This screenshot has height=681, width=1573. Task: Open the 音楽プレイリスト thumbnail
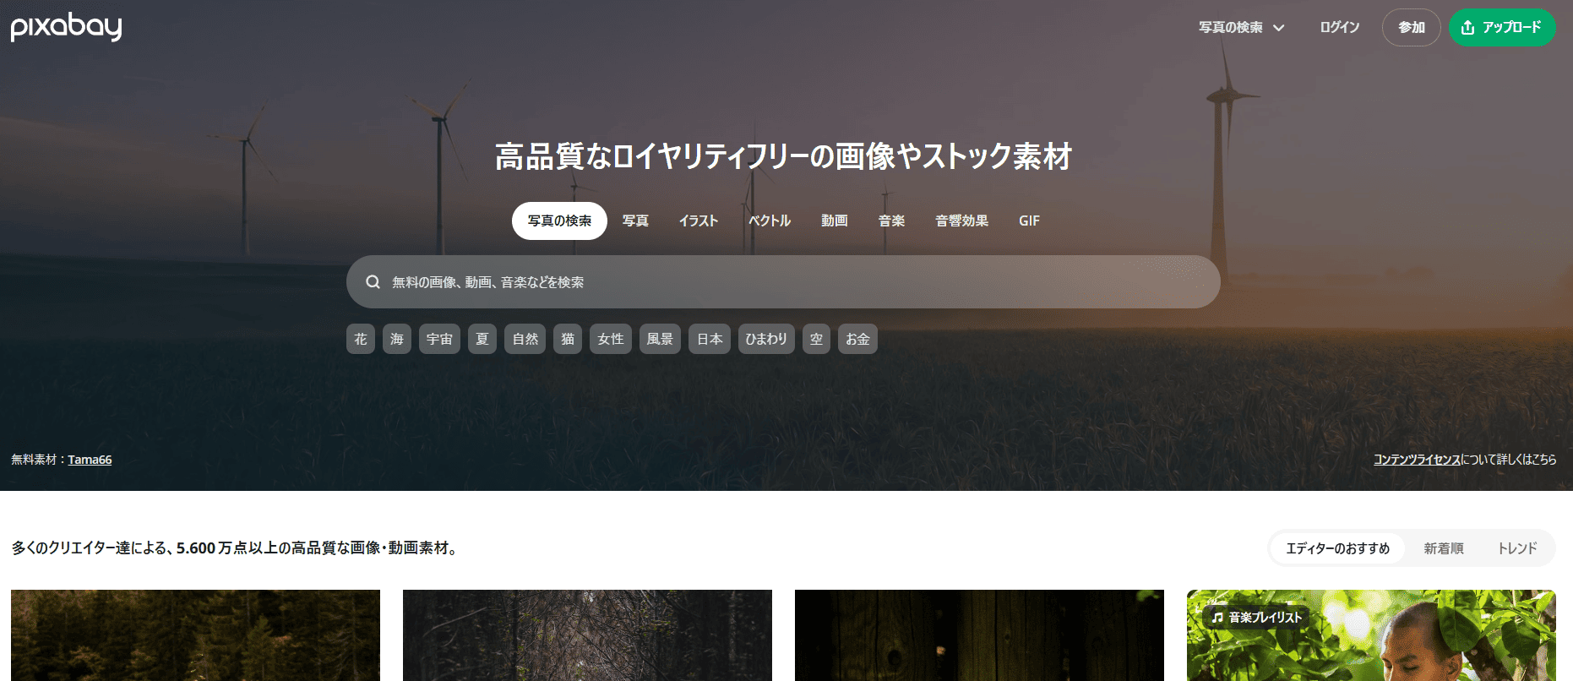(1371, 635)
